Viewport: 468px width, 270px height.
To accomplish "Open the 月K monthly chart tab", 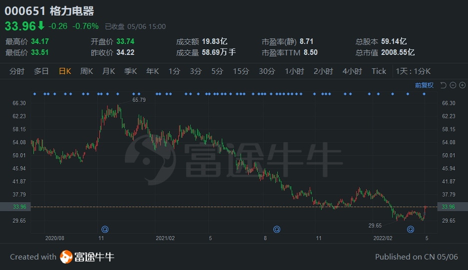I will coord(109,71).
